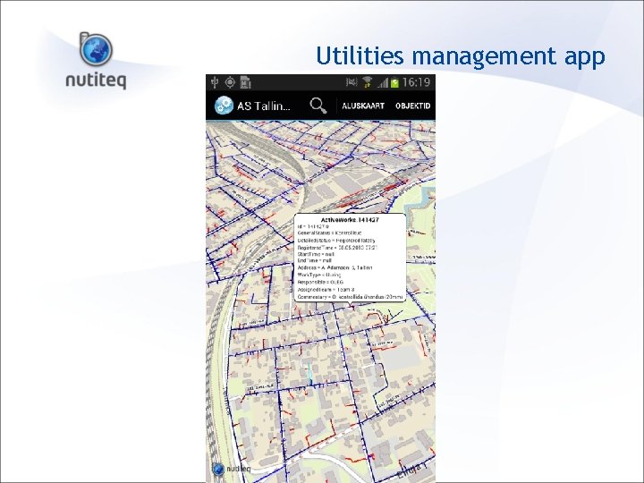
Task: Open the OBJEKTID objects menu
Action: pyautogui.click(x=412, y=106)
